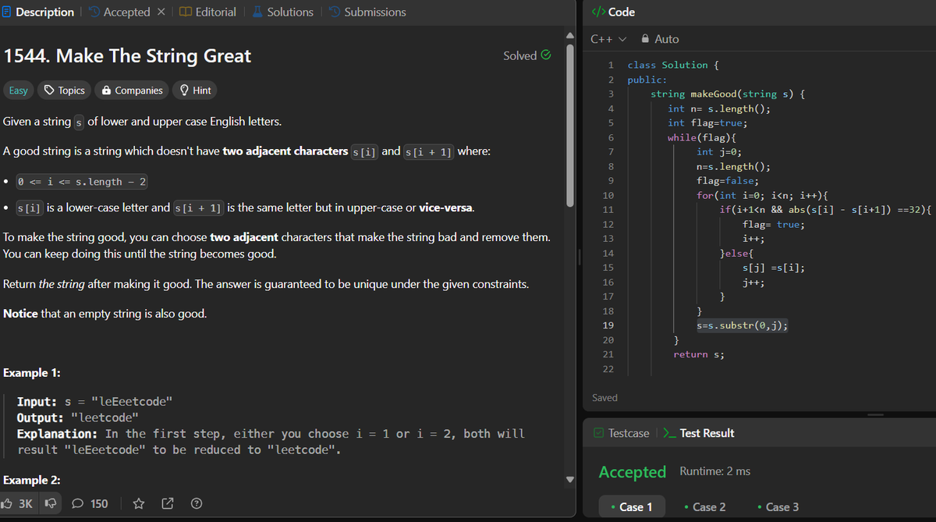Click the problem title "1544. Make The String Great"
This screenshot has width=936, height=522.
point(128,55)
